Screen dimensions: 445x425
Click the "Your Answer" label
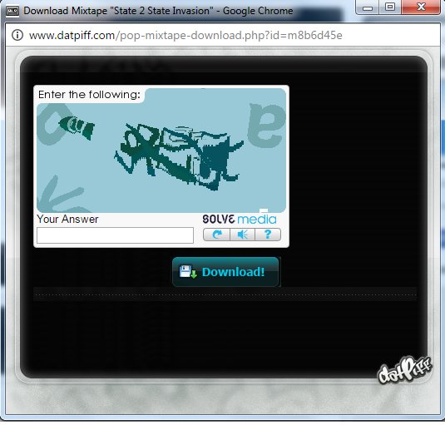click(67, 219)
